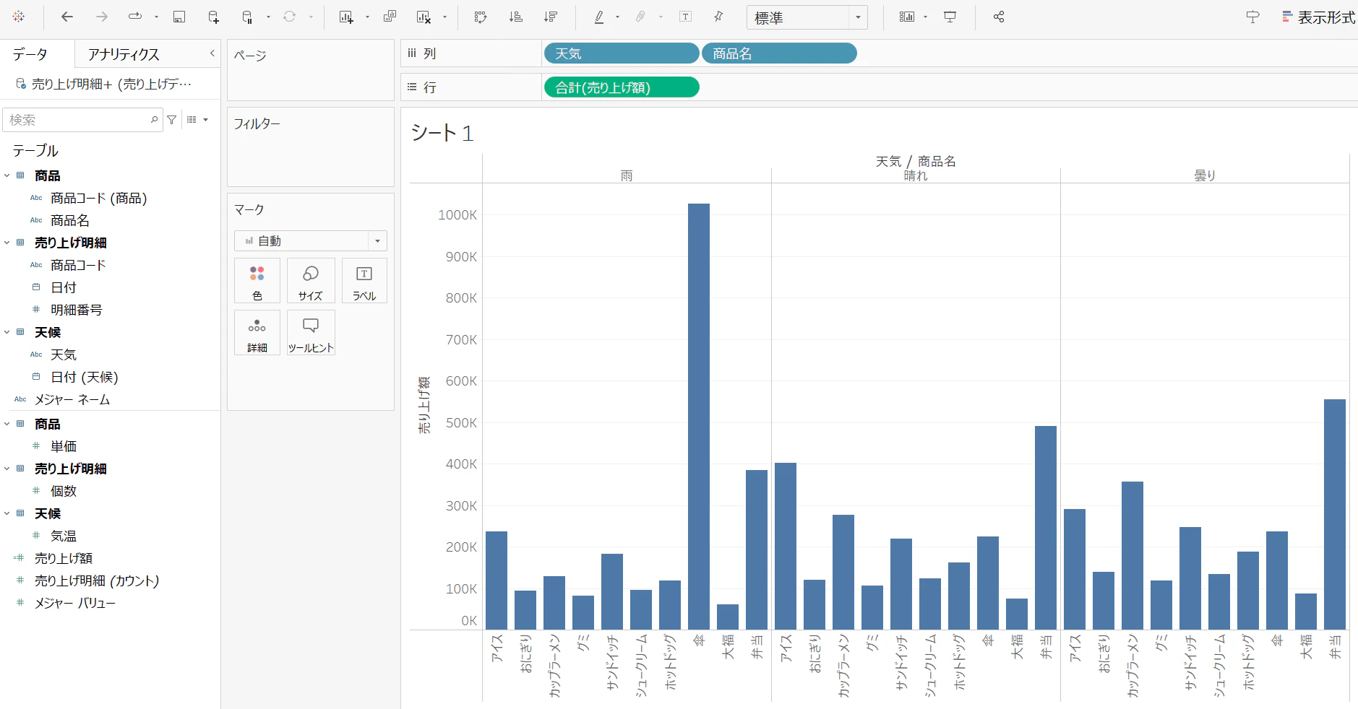This screenshot has height=709, width=1358.
Task: Select the データ tab
Action: [x=30, y=54]
